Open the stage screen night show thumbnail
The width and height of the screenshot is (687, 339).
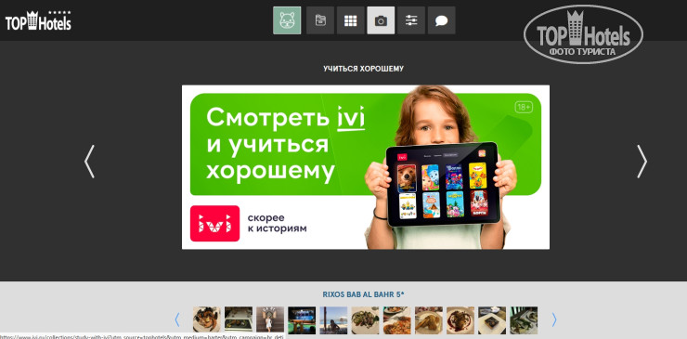(302, 320)
